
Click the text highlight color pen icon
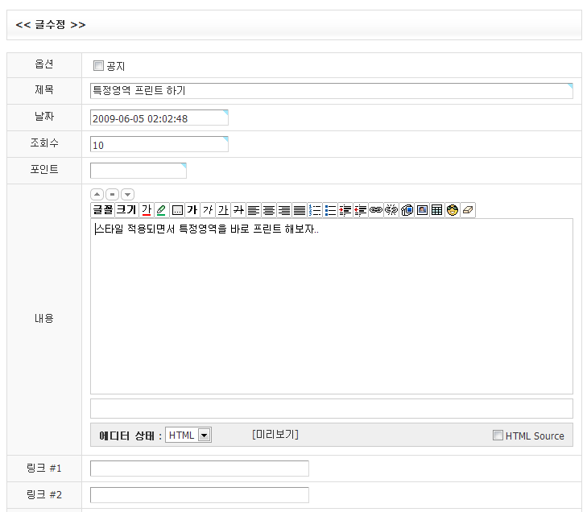pos(161,210)
